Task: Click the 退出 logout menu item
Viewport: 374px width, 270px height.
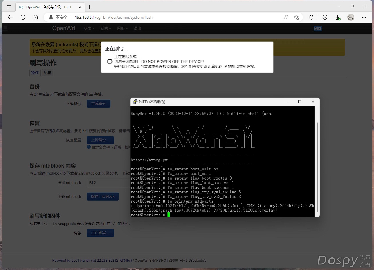Action: pos(137,28)
